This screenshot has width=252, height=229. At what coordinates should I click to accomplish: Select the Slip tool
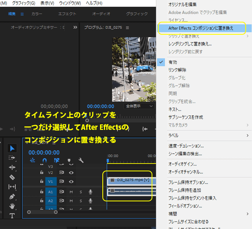tap(12, 187)
